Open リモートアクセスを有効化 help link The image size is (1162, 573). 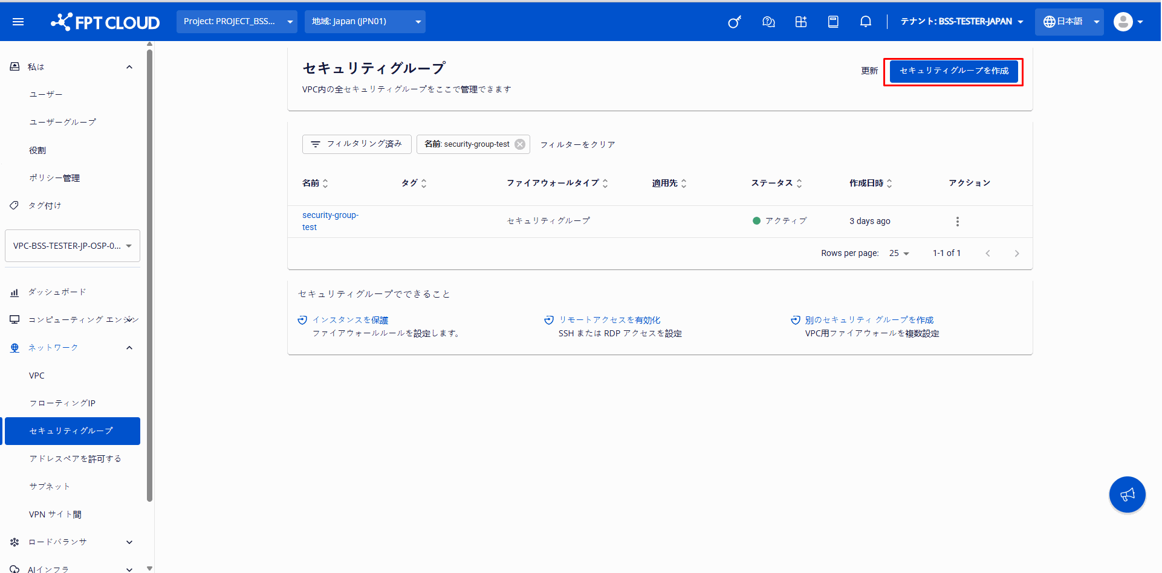(609, 321)
